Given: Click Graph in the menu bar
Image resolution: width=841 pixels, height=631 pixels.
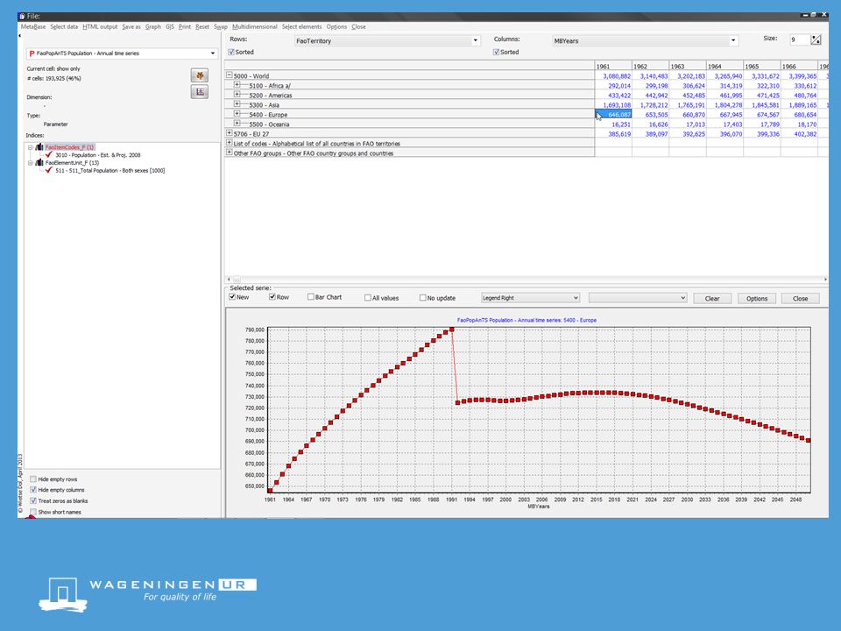Looking at the screenshot, I should (x=152, y=27).
